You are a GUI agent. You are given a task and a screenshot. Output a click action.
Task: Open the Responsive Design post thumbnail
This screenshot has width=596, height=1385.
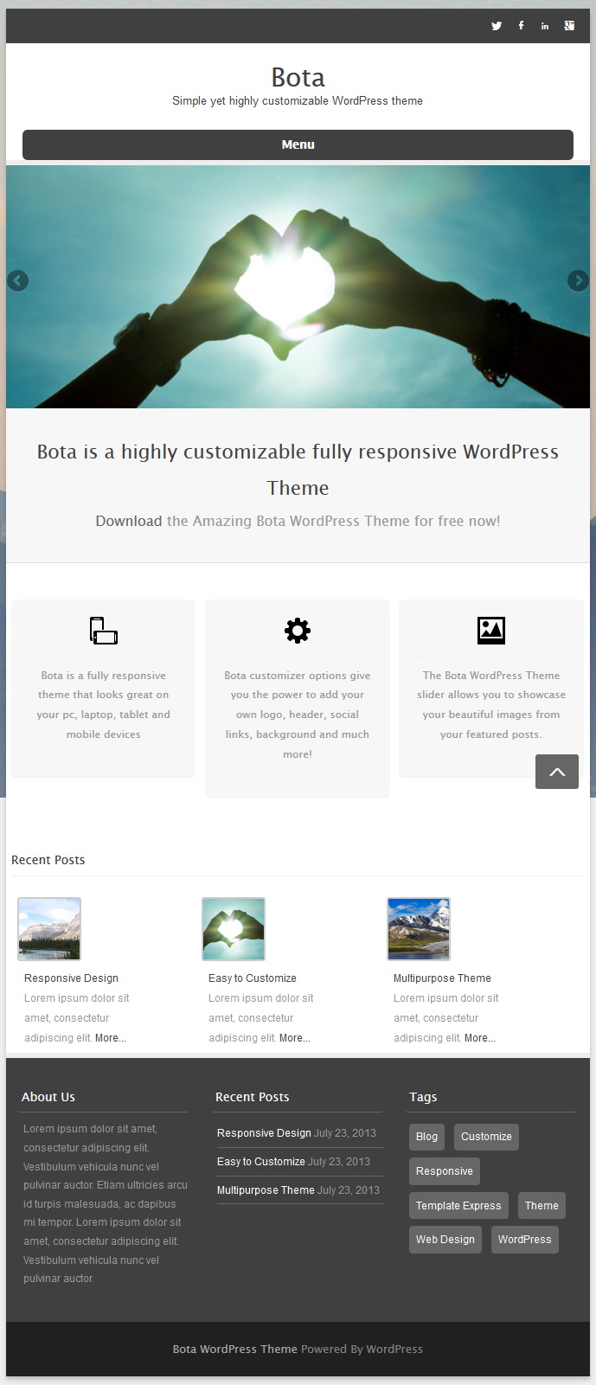coord(49,929)
